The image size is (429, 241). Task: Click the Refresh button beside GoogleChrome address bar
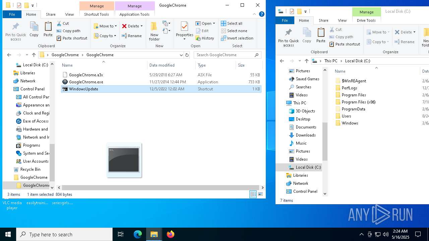click(187, 55)
